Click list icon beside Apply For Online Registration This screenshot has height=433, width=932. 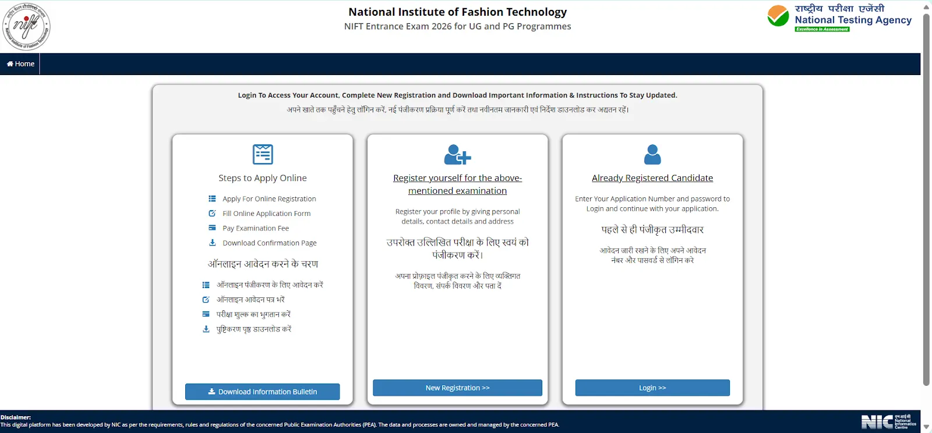(212, 198)
